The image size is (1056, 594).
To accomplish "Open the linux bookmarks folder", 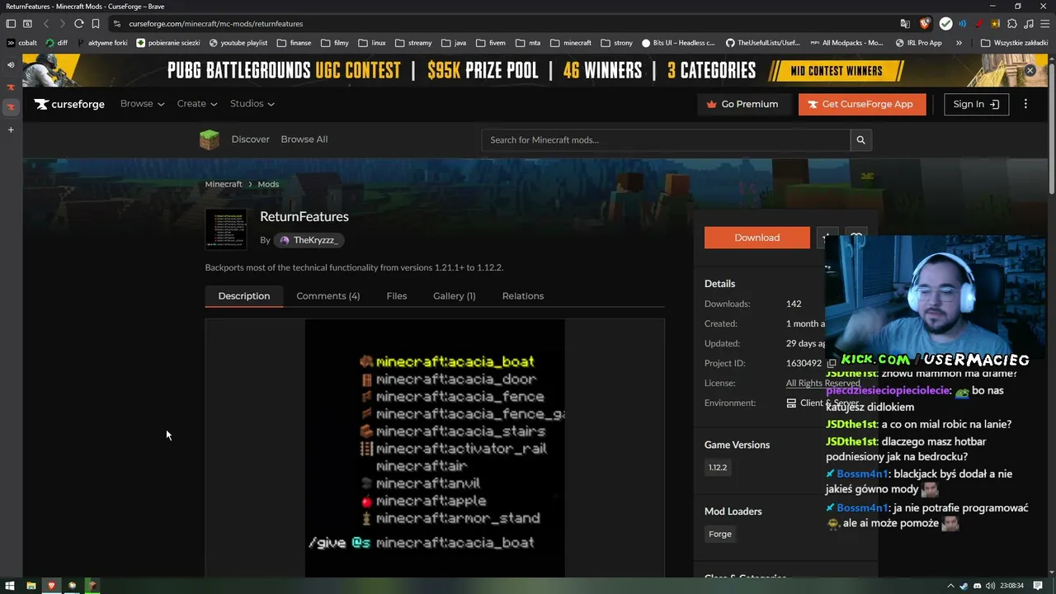I will [x=372, y=43].
